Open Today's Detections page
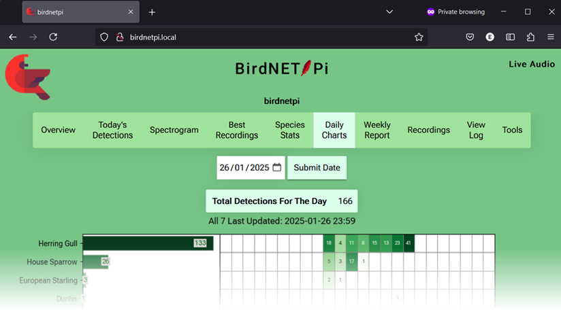 pyautogui.click(x=113, y=130)
